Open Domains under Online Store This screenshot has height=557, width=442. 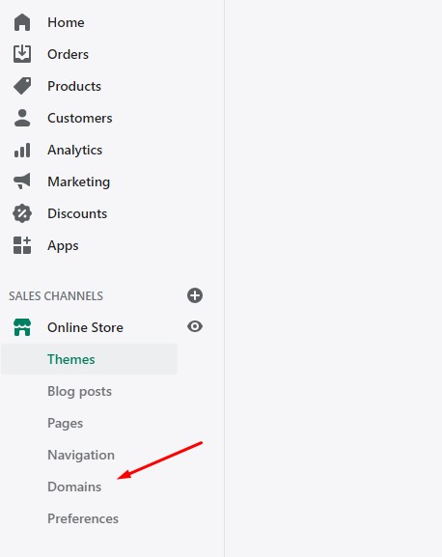pos(74,487)
